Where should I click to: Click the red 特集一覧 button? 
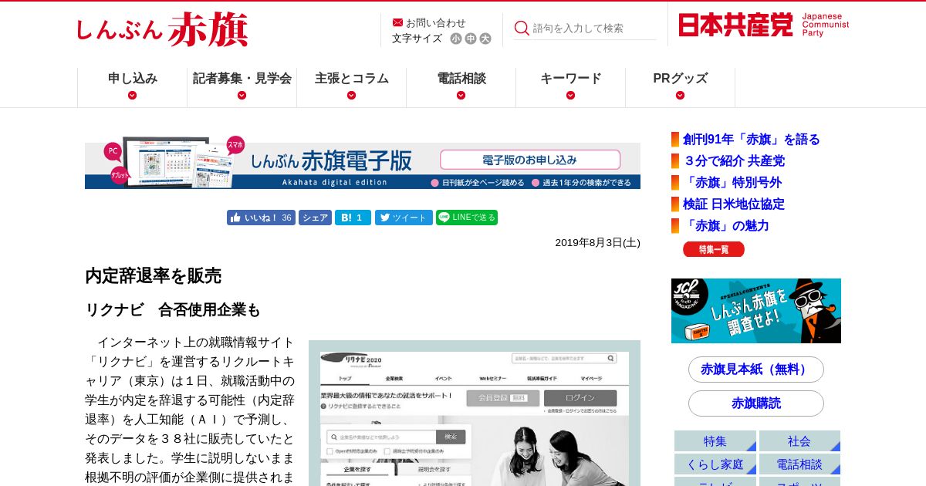[x=714, y=249]
